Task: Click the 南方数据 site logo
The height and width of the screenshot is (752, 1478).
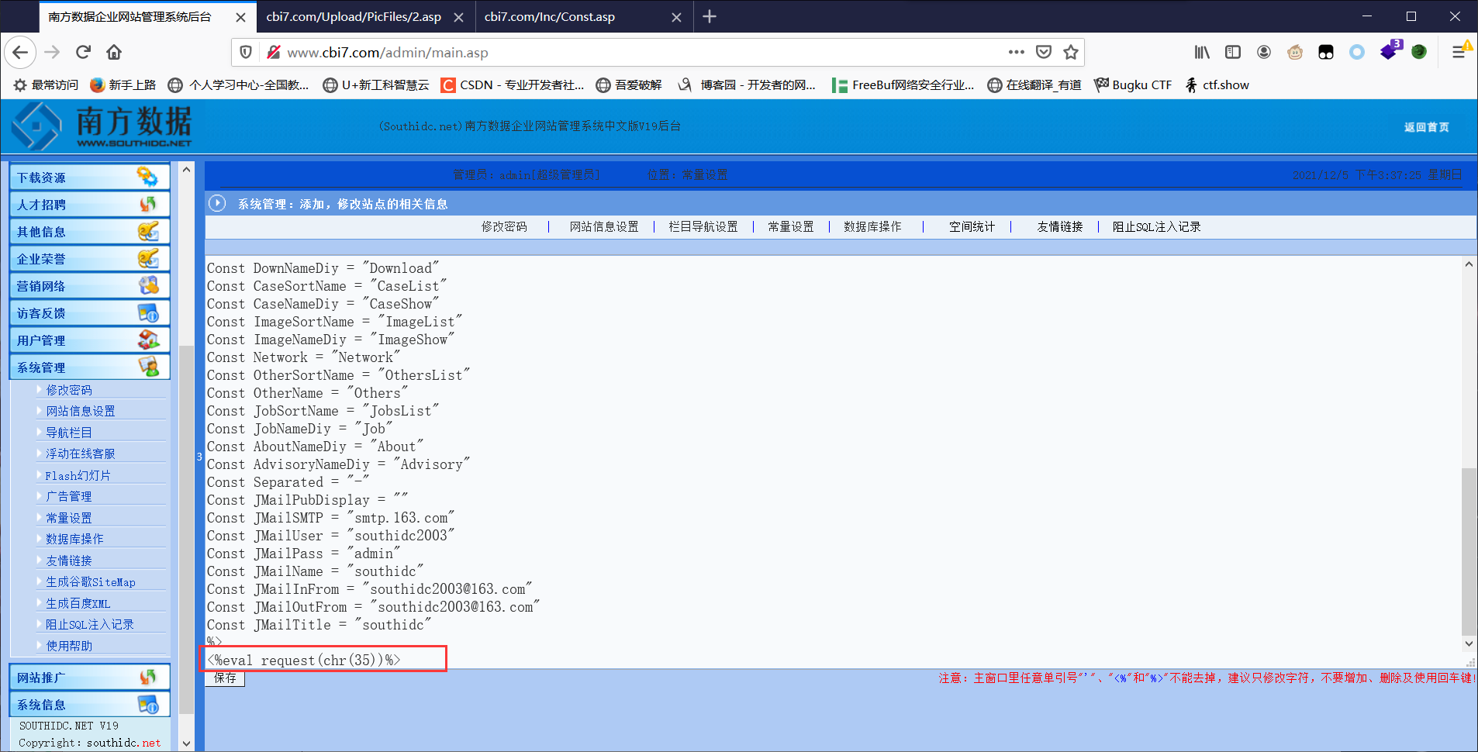Action: [103, 126]
